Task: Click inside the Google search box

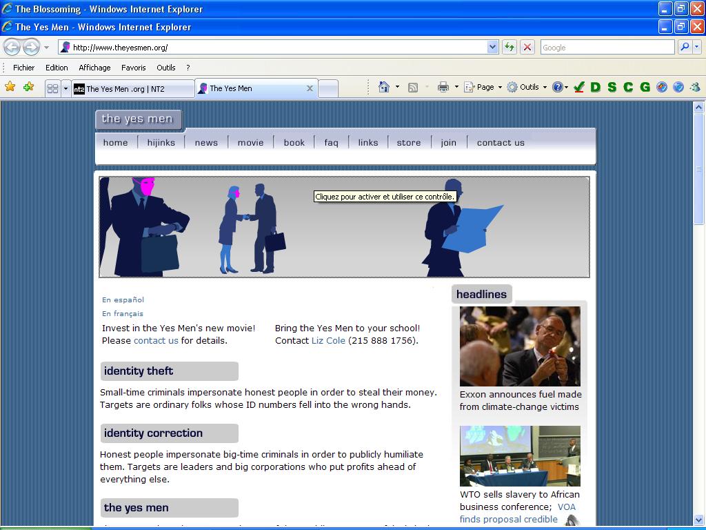Action: tap(607, 47)
